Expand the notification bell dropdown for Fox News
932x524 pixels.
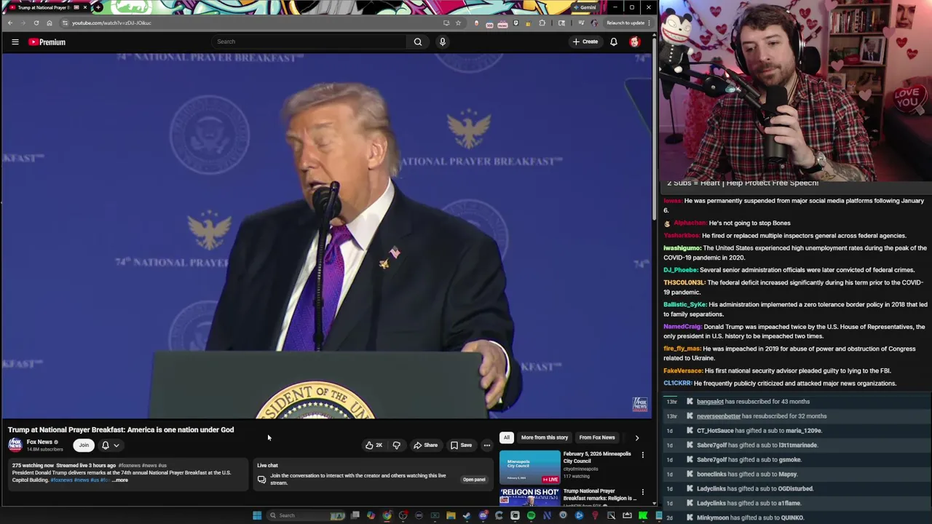[x=110, y=445]
